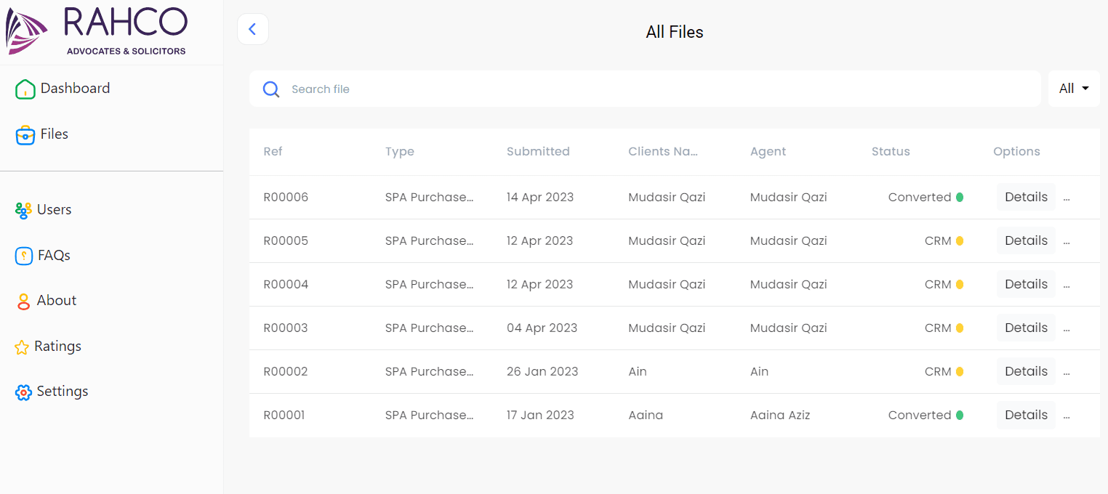Open more options for file R00006
The width and height of the screenshot is (1108, 494).
[x=1067, y=198]
